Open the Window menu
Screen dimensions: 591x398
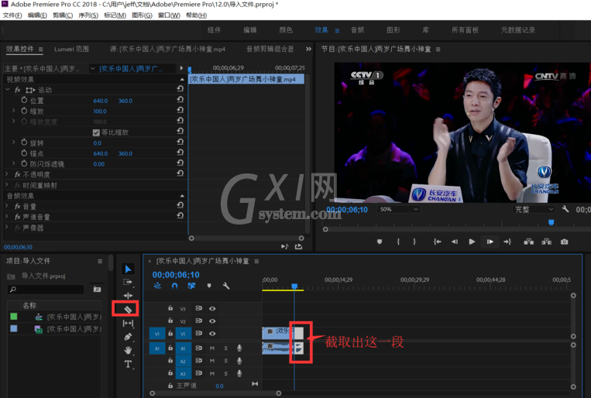[169, 15]
